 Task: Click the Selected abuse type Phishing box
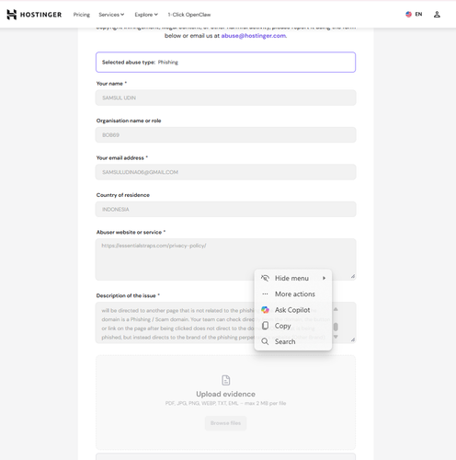226,63
